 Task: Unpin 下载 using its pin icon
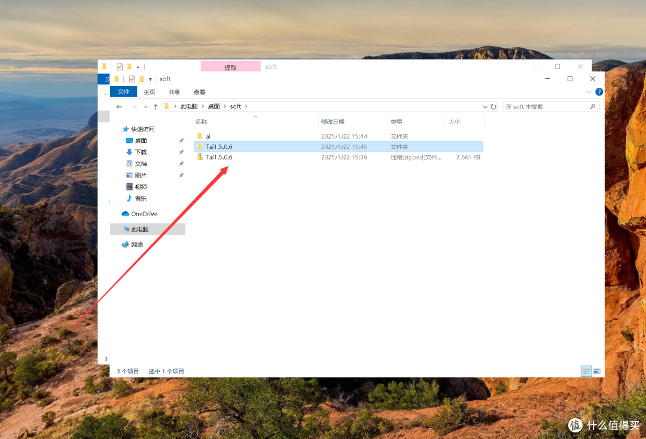coord(181,152)
